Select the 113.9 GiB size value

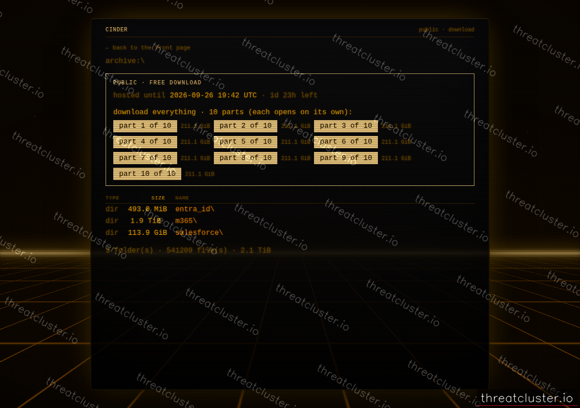147,233
